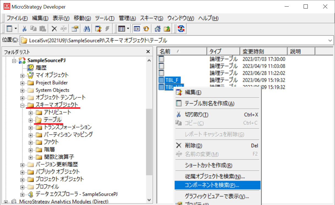Select the ファクト folder in tree
Viewport: 335px width, 205px height.
pos(51,142)
